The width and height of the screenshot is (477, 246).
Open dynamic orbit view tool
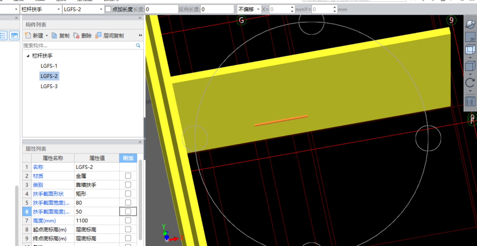[470, 24]
